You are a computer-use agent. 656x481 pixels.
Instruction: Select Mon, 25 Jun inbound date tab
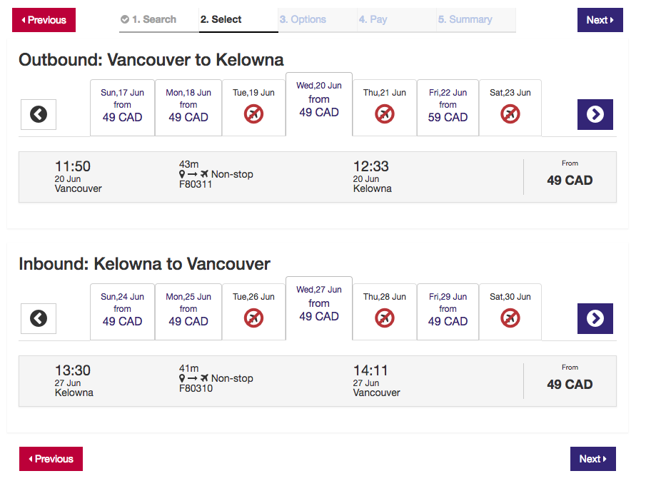(188, 312)
